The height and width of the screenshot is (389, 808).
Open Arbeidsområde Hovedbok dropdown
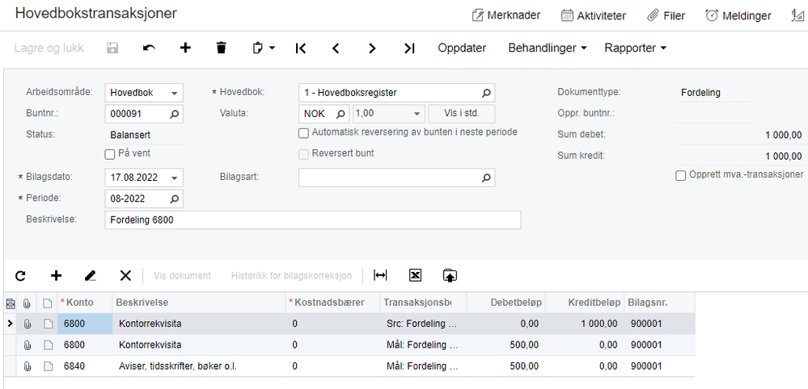point(174,93)
